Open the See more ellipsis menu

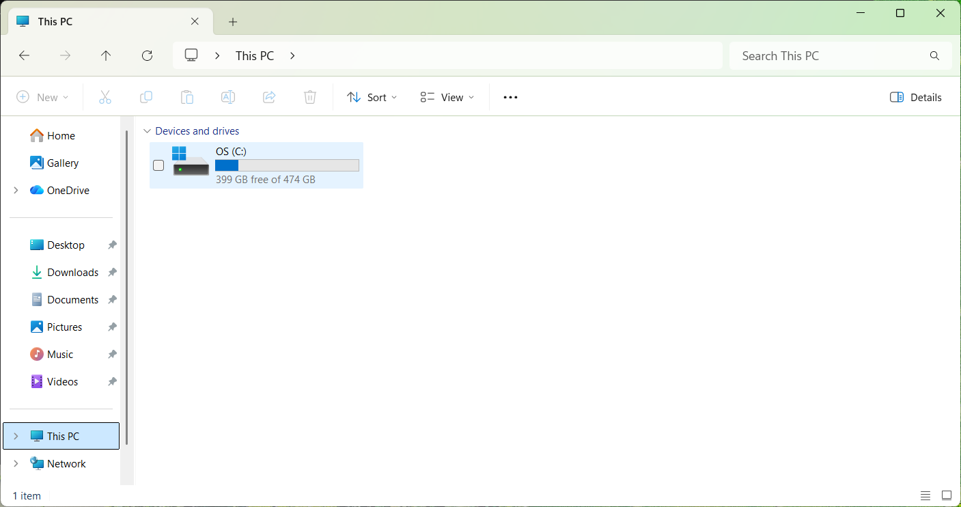[510, 97]
